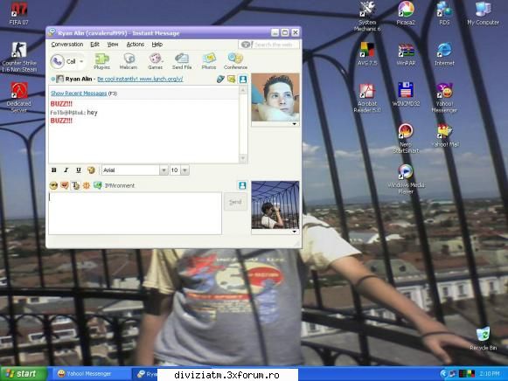Image resolution: width=508 pixels, height=381 pixels.
Task: Select the Internet Explorer desktop icon
Action: tap(444, 54)
